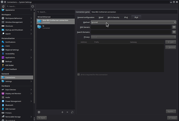179x121 pixels.
Task: Click the Routes... button
Action: coord(171,111)
